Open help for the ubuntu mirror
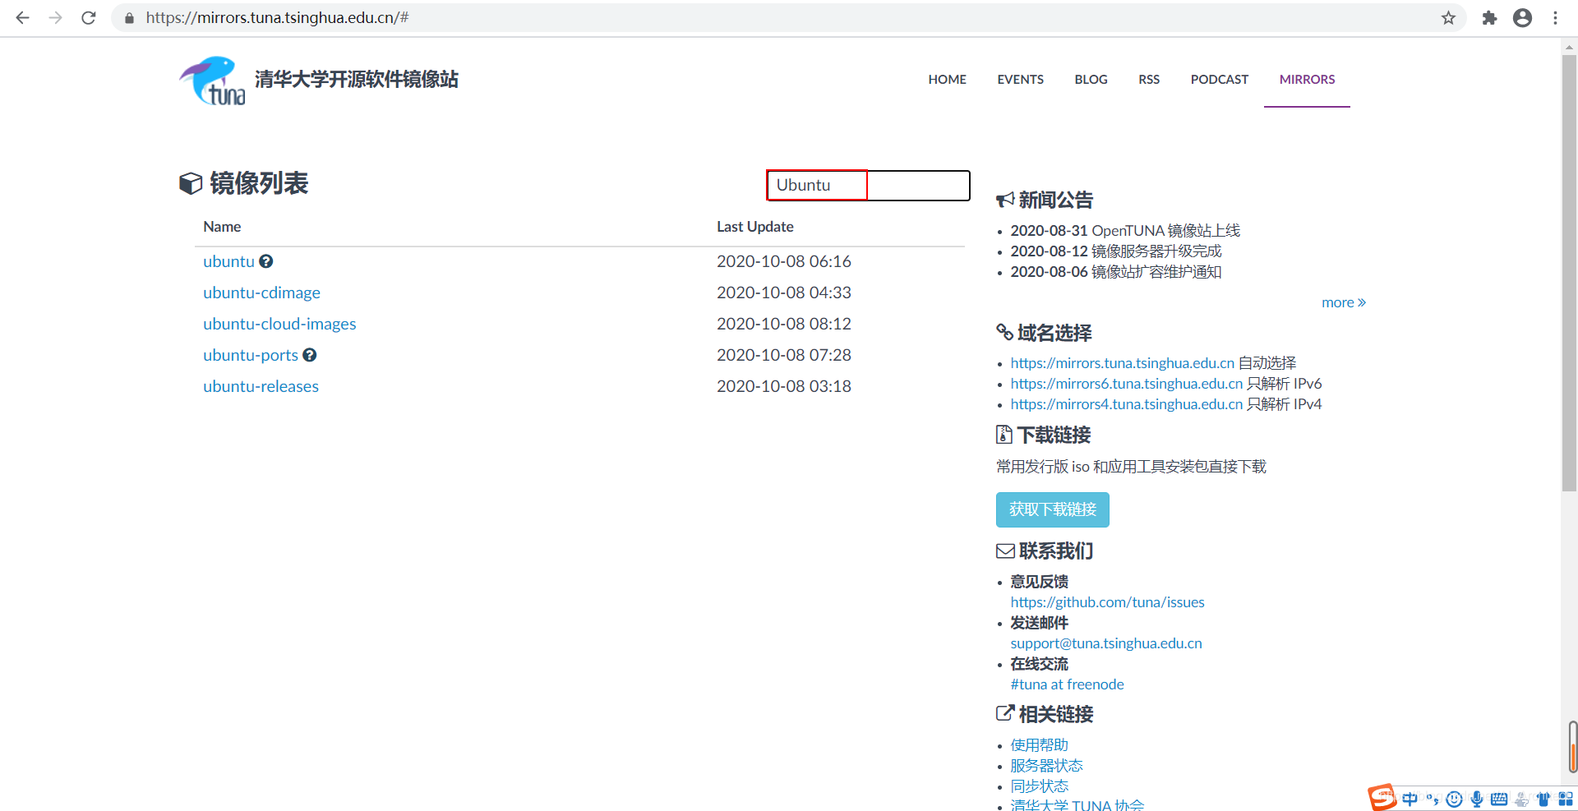 coord(266,261)
